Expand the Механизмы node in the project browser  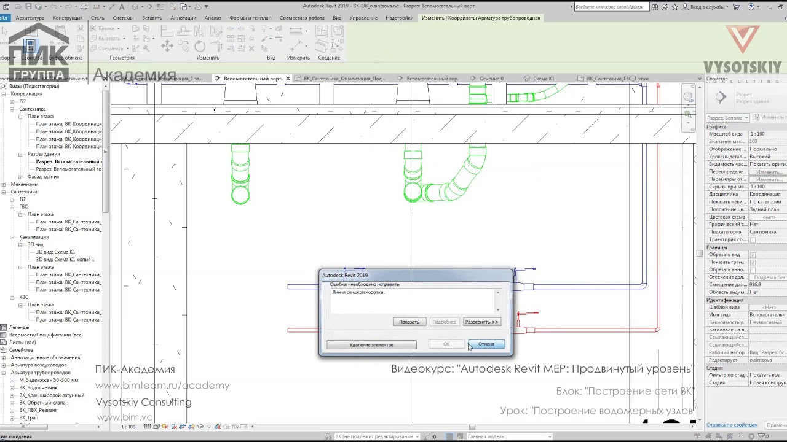coord(4,184)
